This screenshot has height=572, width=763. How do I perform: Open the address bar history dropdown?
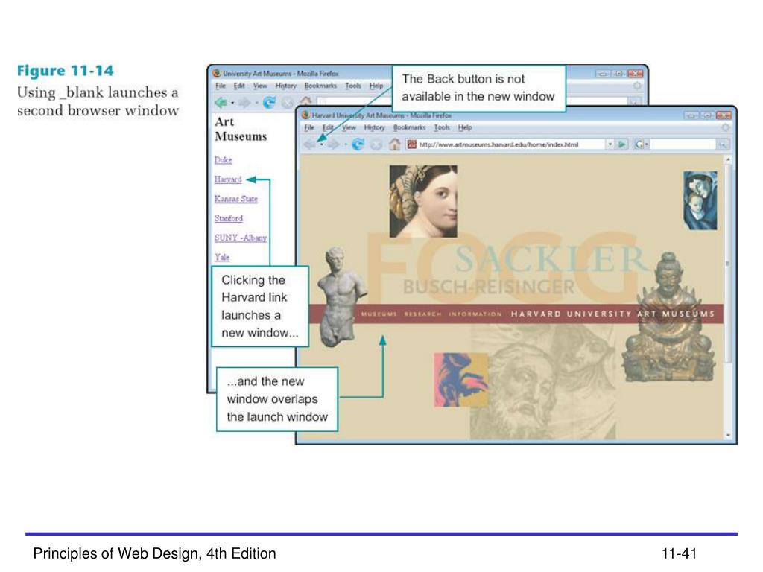coord(610,144)
